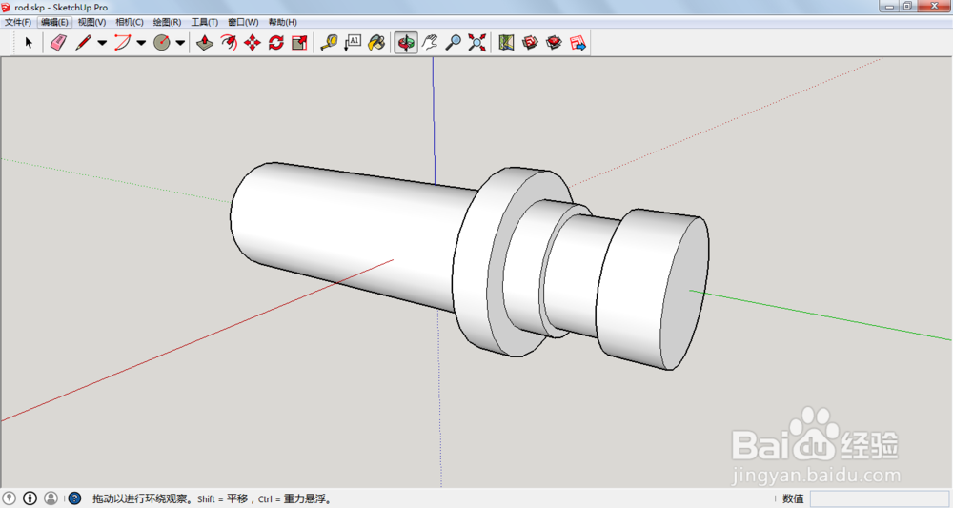The height and width of the screenshot is (508, 953).
Task: Pick the Select arrow tool
Action: click(29, 43)
